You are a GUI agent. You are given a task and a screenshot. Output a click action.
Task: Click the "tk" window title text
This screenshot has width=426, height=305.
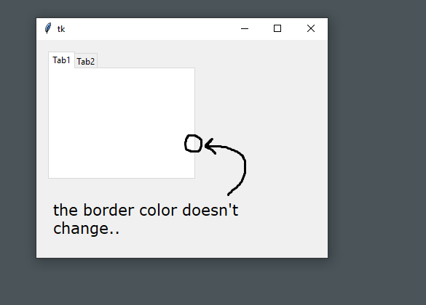61,29
